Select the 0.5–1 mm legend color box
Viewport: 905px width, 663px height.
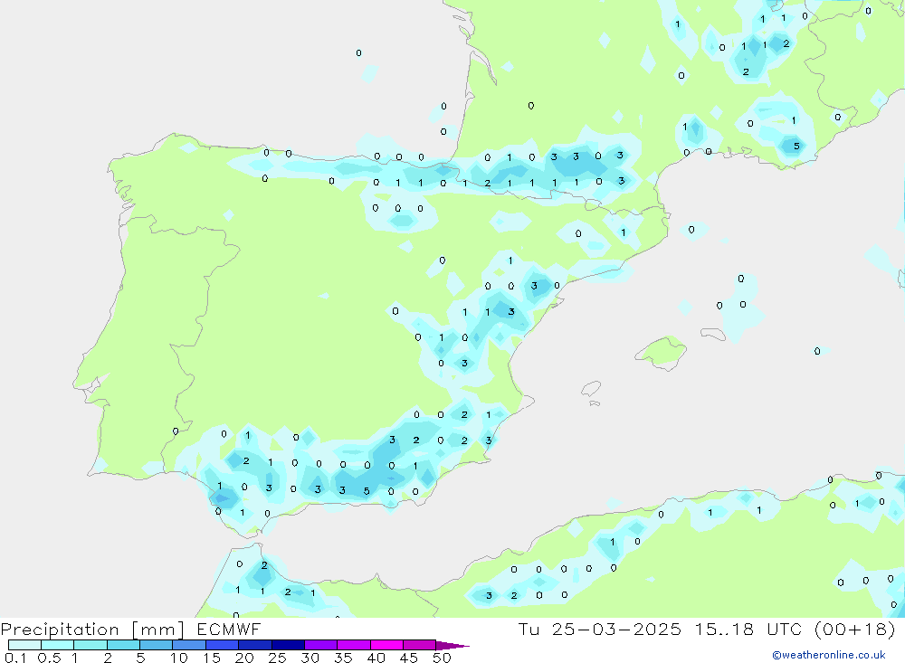(57, 645)
